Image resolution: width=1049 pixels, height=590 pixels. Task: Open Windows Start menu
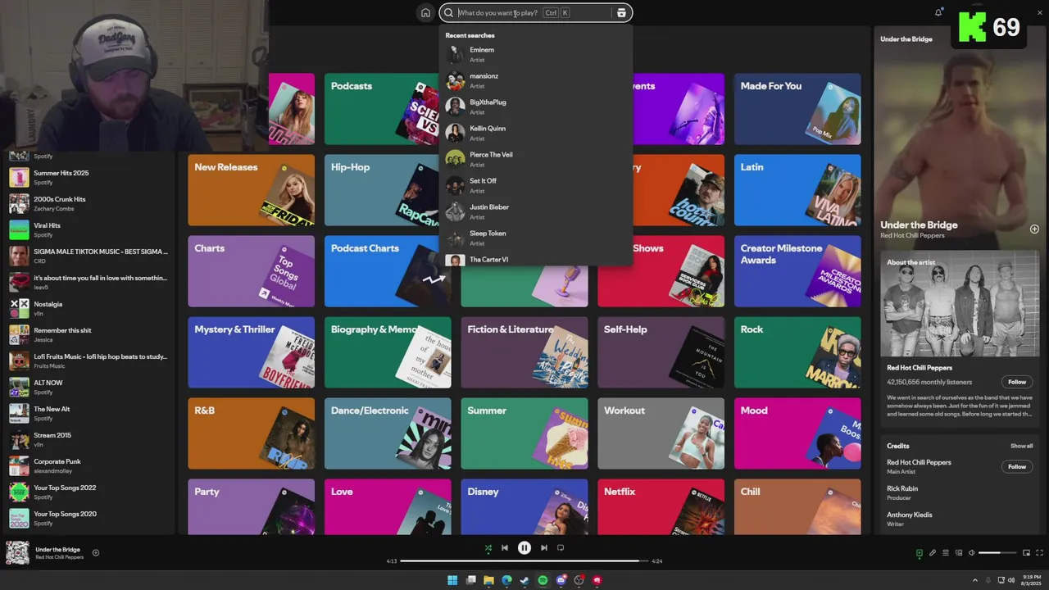pyautogui.click(x=452, y=580)
